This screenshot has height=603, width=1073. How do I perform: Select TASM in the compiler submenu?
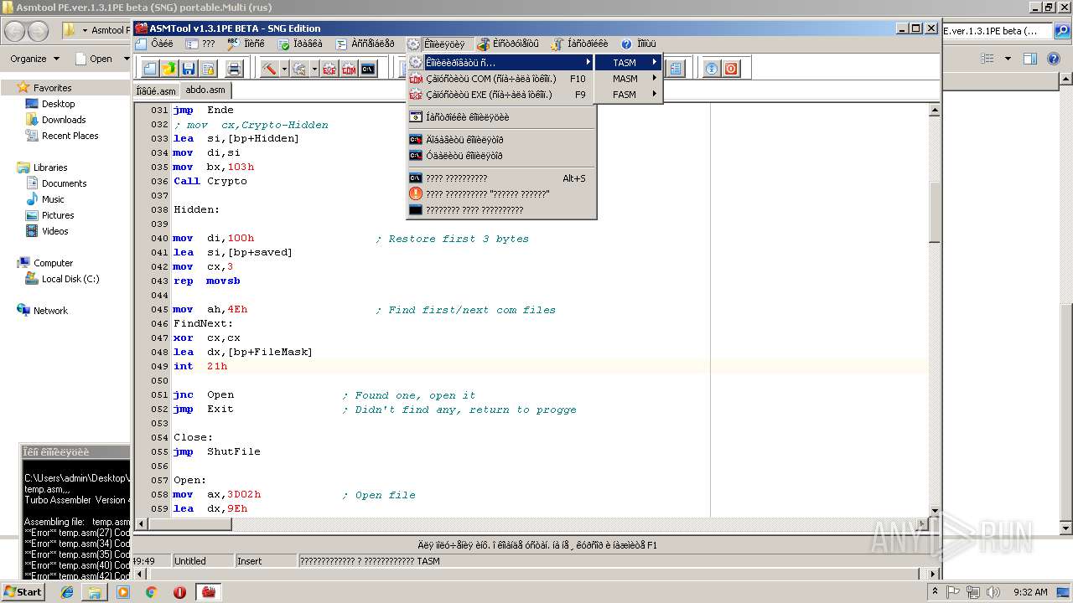tap(628, 63)
